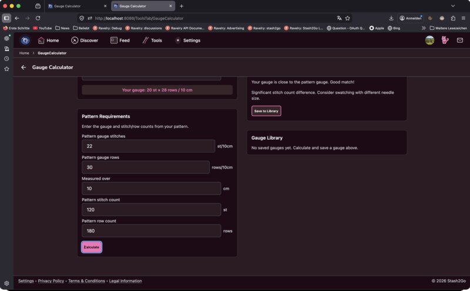Open the browser hamburger menu

[x=464, y=18]
